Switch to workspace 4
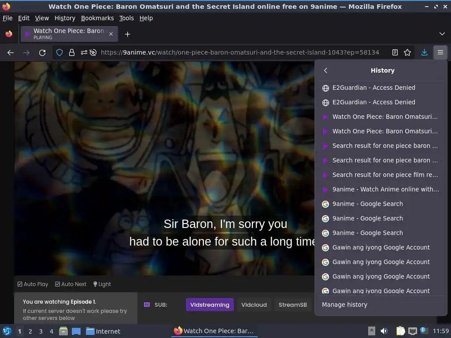The image size is (451, 338). coord(52,331)
